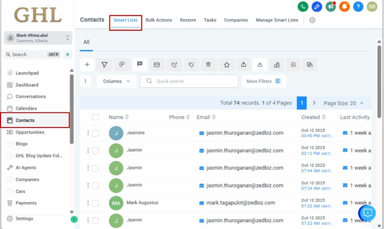
Task: Open the Blank WhiteLabel location switcher
Action: tap(37, 37)
